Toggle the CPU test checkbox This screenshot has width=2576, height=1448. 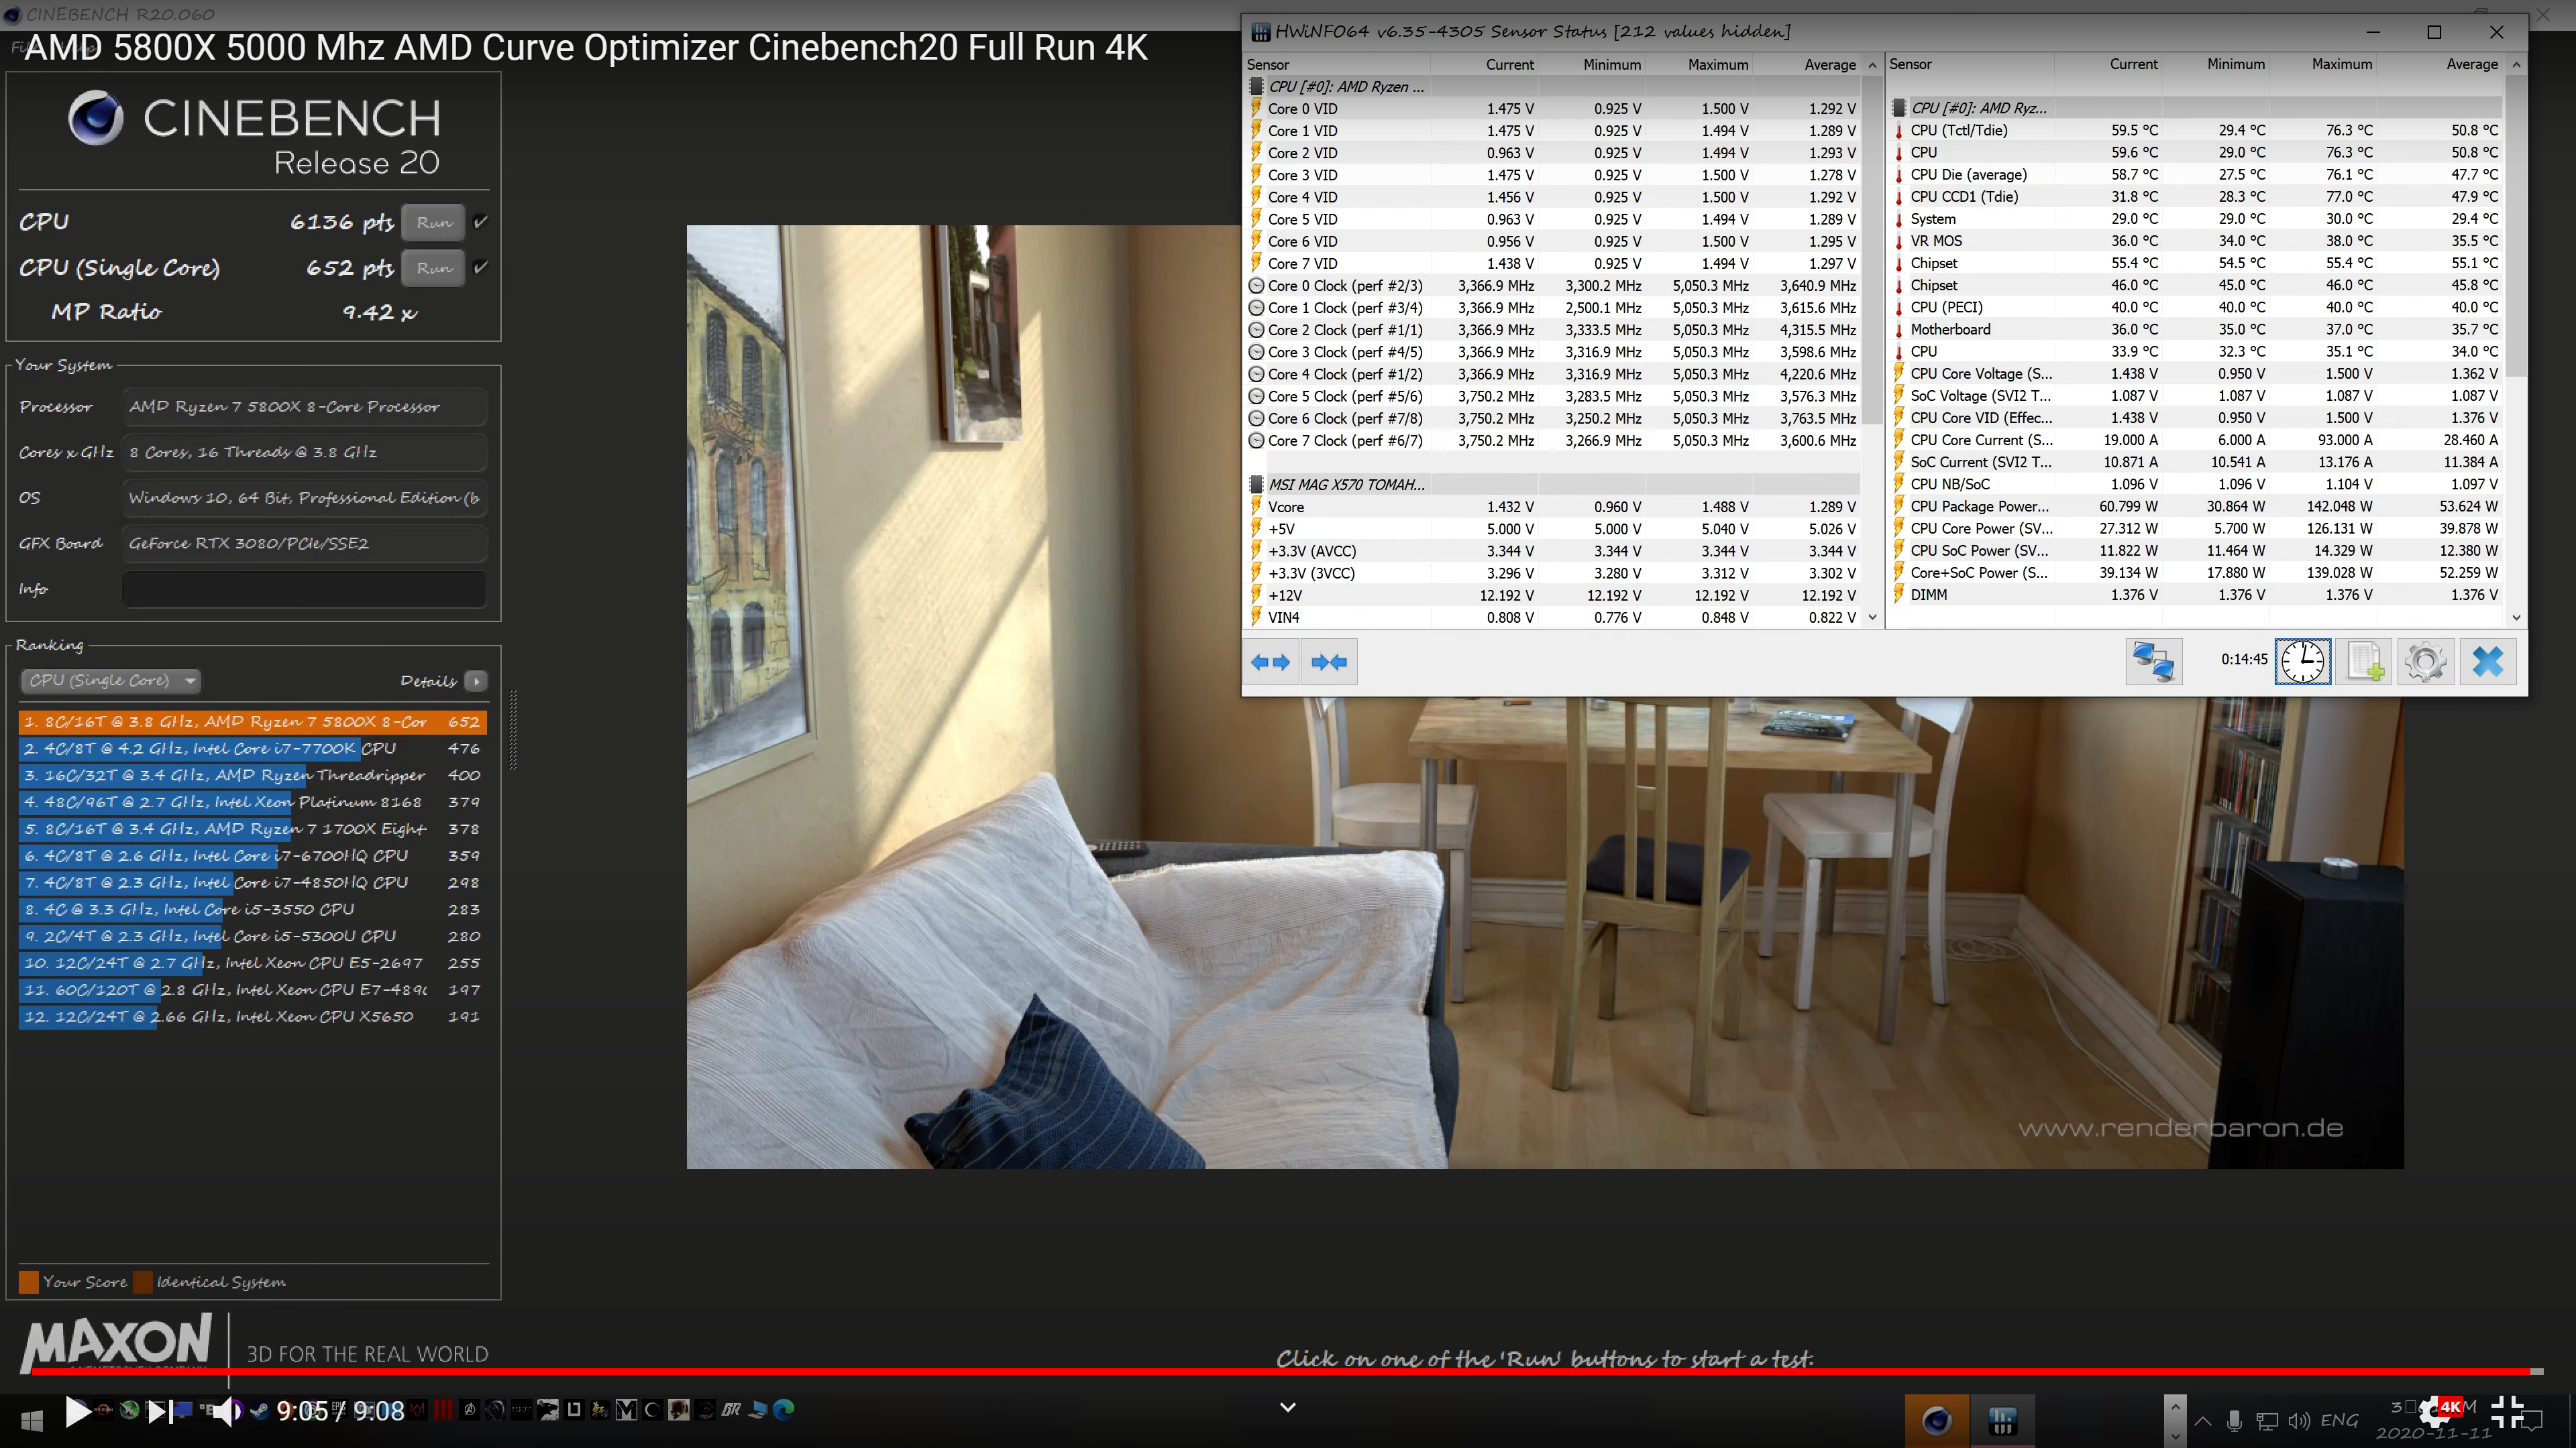coord(481,222)
